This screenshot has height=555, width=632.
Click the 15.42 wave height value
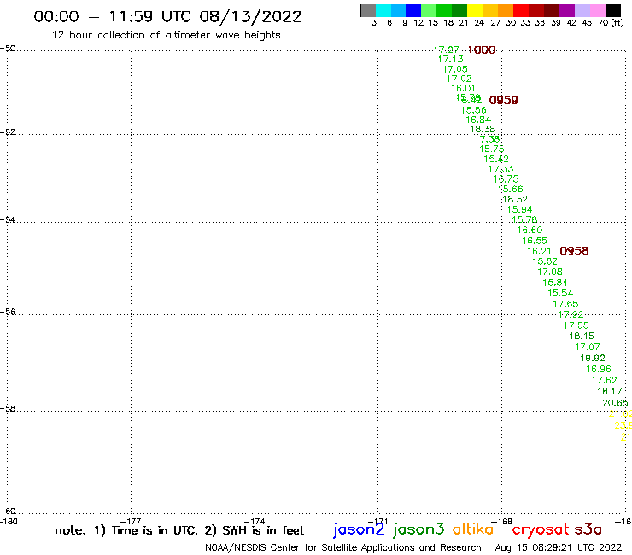click(x=496, y=159)
